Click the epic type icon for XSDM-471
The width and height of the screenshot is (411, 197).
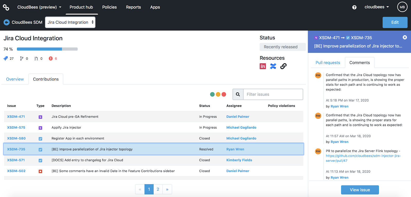(40, 117)
